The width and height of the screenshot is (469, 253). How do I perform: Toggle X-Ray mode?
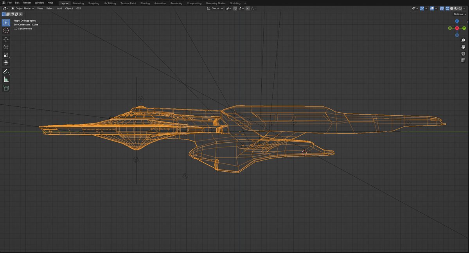click(x=442, y=8)
